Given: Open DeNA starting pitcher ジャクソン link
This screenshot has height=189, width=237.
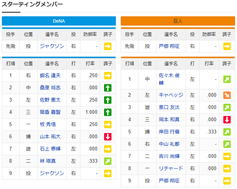Looking at the screenshot, I should pos(52,46).
